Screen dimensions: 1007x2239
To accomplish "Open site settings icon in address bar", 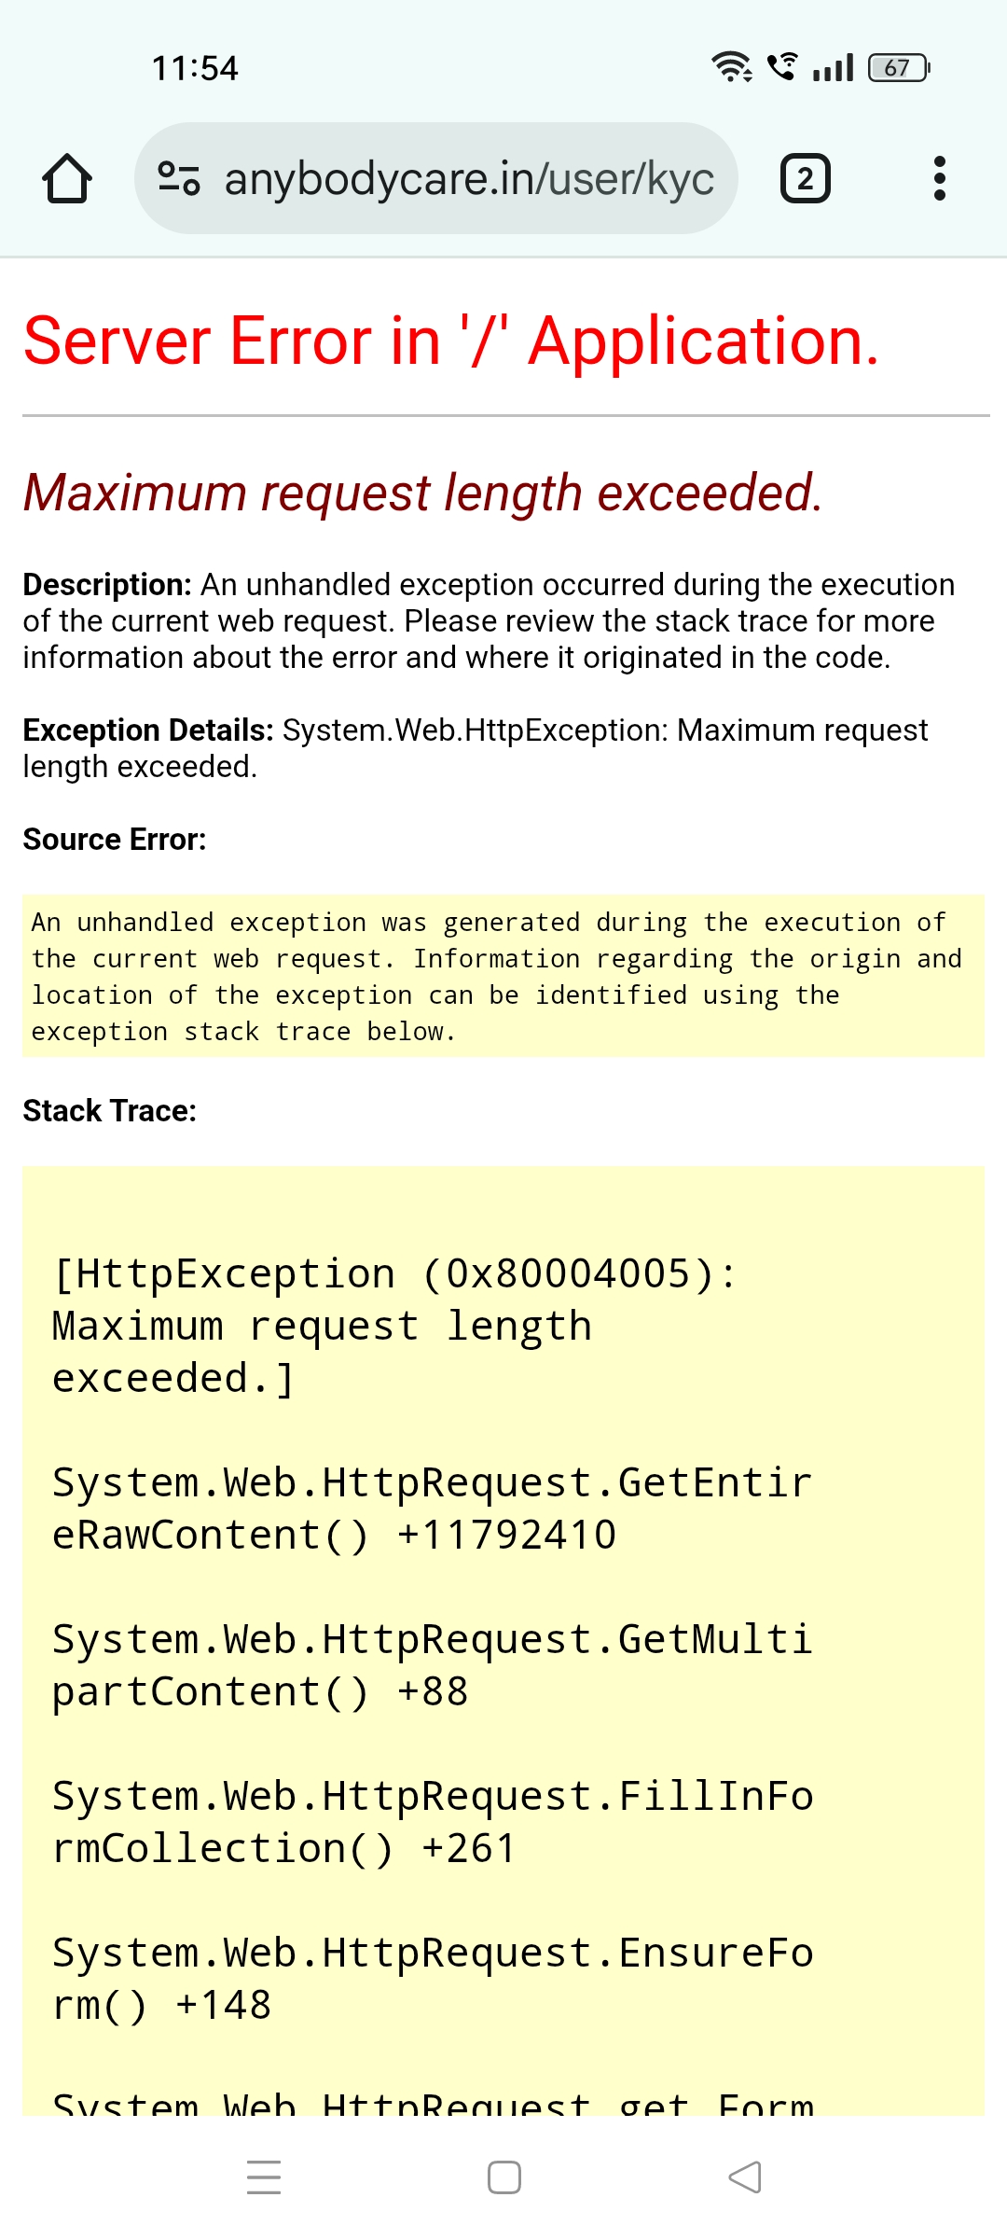I will 179,178.
